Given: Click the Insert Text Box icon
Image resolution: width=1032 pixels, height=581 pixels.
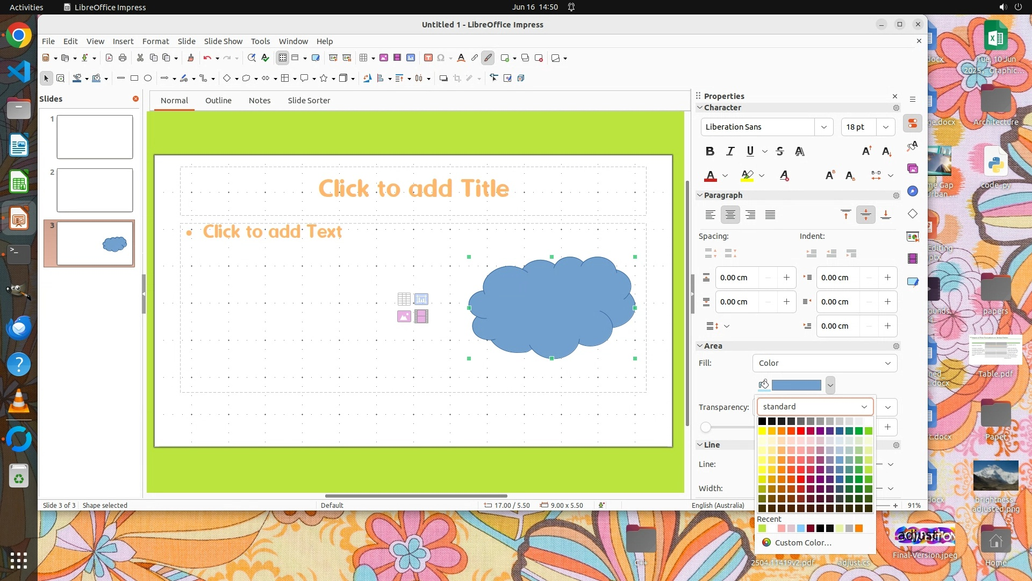Looking at the screenshot, I should [428, 58].
